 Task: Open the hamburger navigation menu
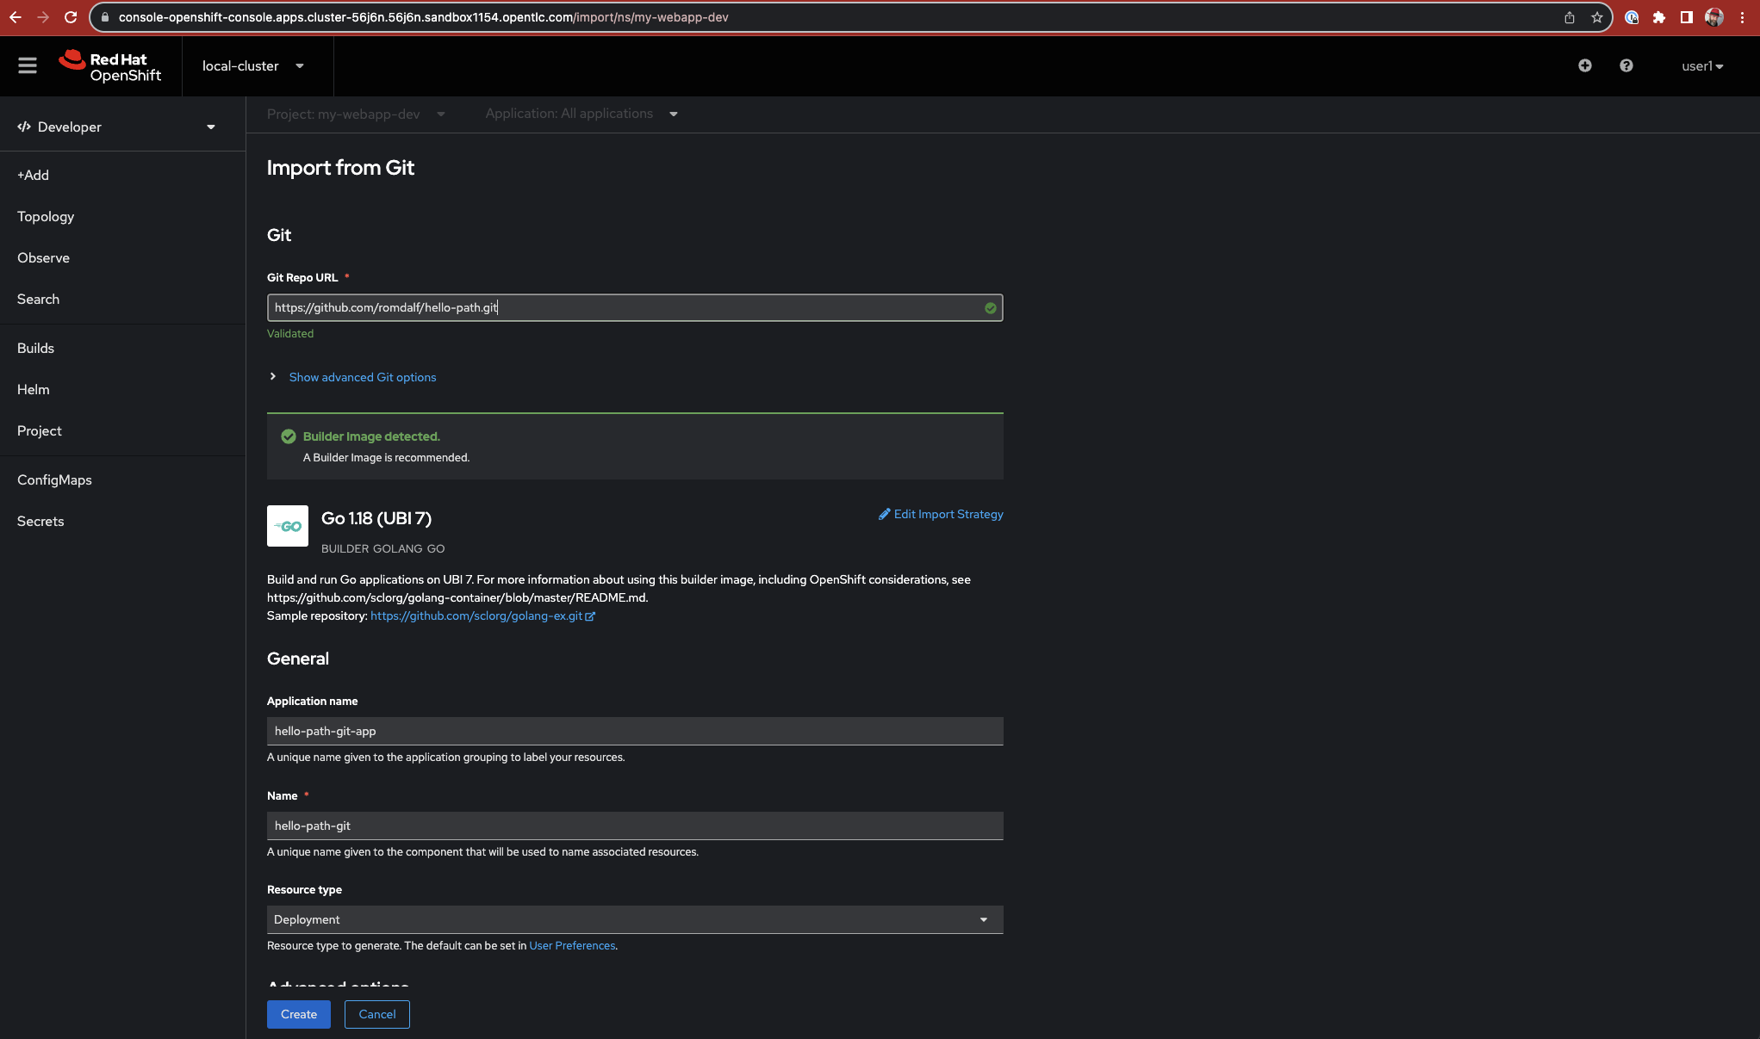click(x=28, y=65)
